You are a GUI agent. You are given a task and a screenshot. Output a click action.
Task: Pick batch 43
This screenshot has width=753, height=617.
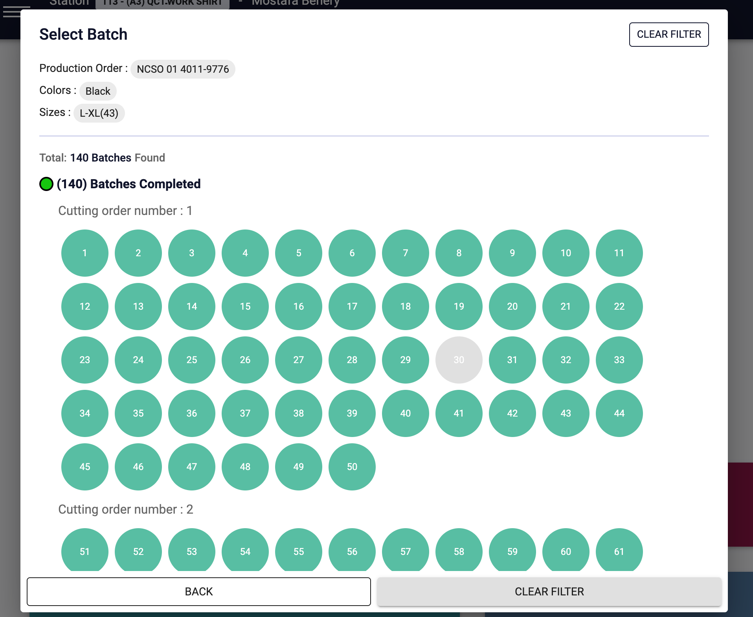point(566,413)
